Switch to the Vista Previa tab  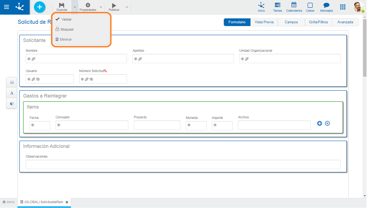[x=264, y=22]
